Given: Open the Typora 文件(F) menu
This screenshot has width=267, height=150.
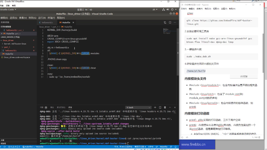Looking at the screenshot, I should pos(184,9).
